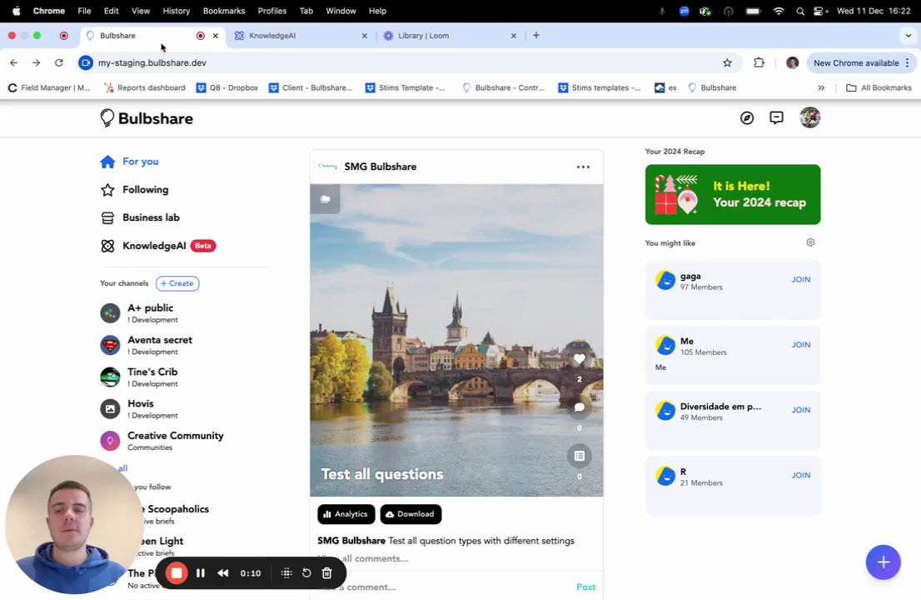Click the user profile avatar
Image resolution: width=921 pixels, height=600 pixels.
coord(809,118)
